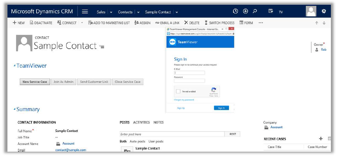The height and width of the screenshot is (156, 338).
Task: Expand the Contacts dropdown chevron
Action: [138, 12]
